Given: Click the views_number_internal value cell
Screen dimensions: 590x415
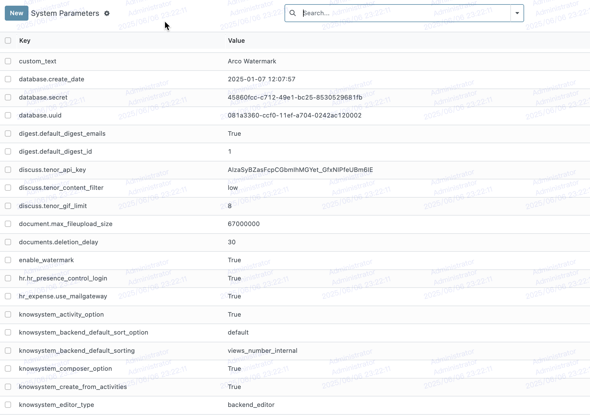Looking at the screenshot, I should point(262,351).
